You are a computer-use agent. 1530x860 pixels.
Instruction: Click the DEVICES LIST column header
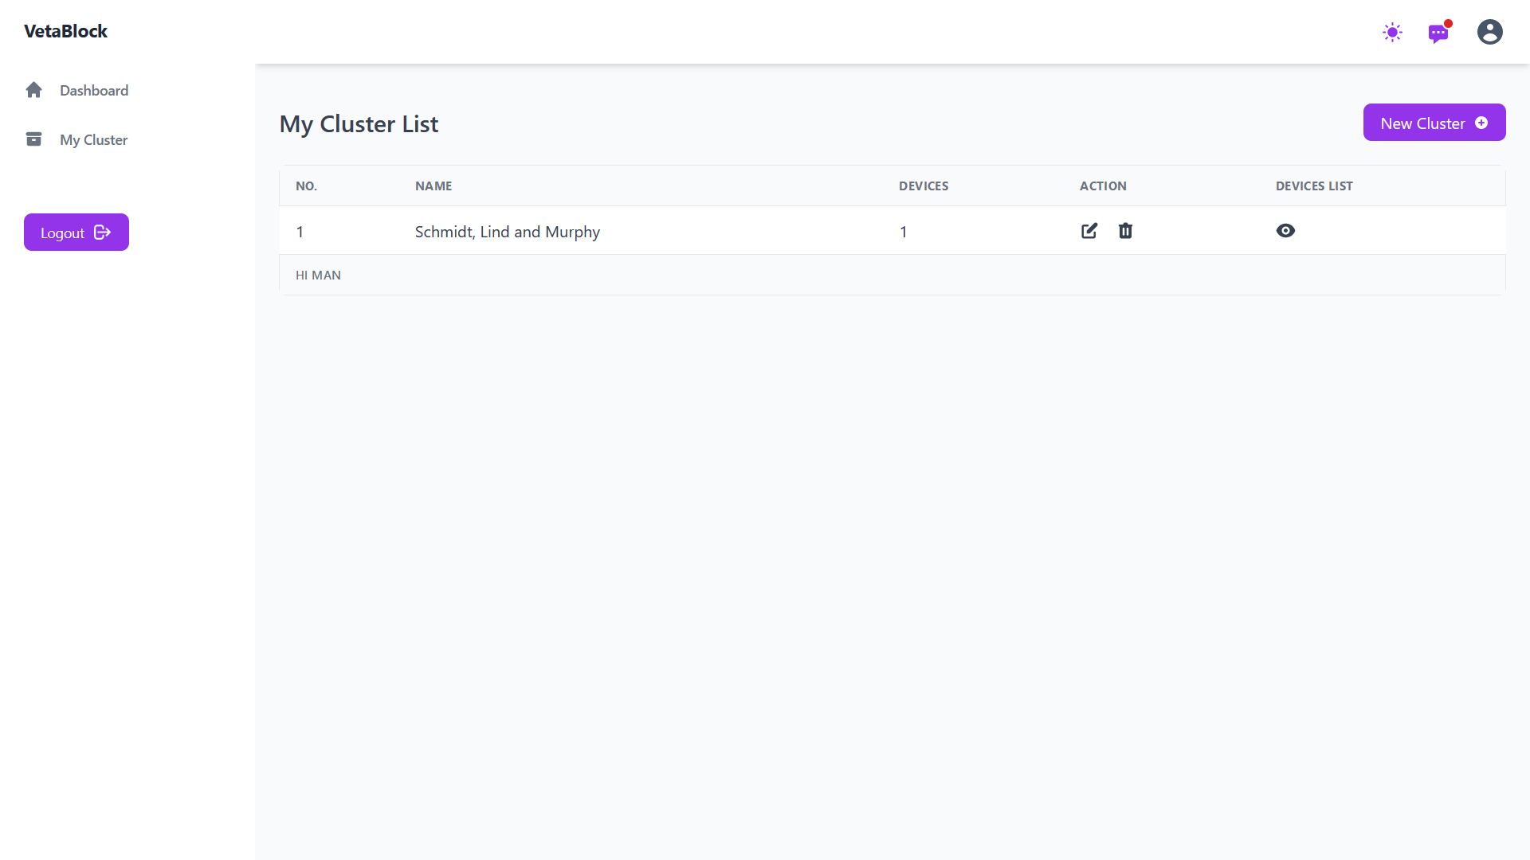pos(1314,186)
